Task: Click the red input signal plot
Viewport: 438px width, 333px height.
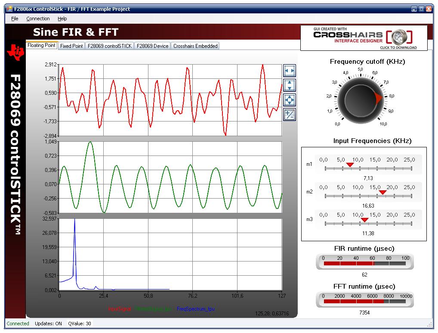Action: pos(170,100)
